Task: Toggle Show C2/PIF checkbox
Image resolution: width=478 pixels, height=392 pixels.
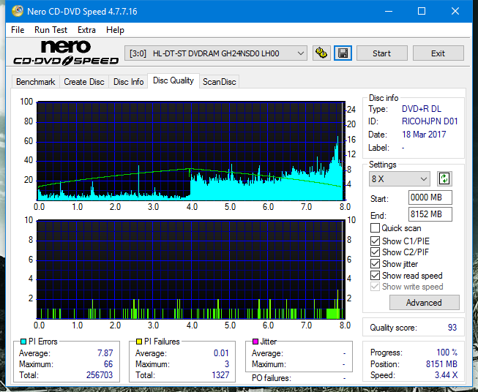Action: (x=375, y=252)
